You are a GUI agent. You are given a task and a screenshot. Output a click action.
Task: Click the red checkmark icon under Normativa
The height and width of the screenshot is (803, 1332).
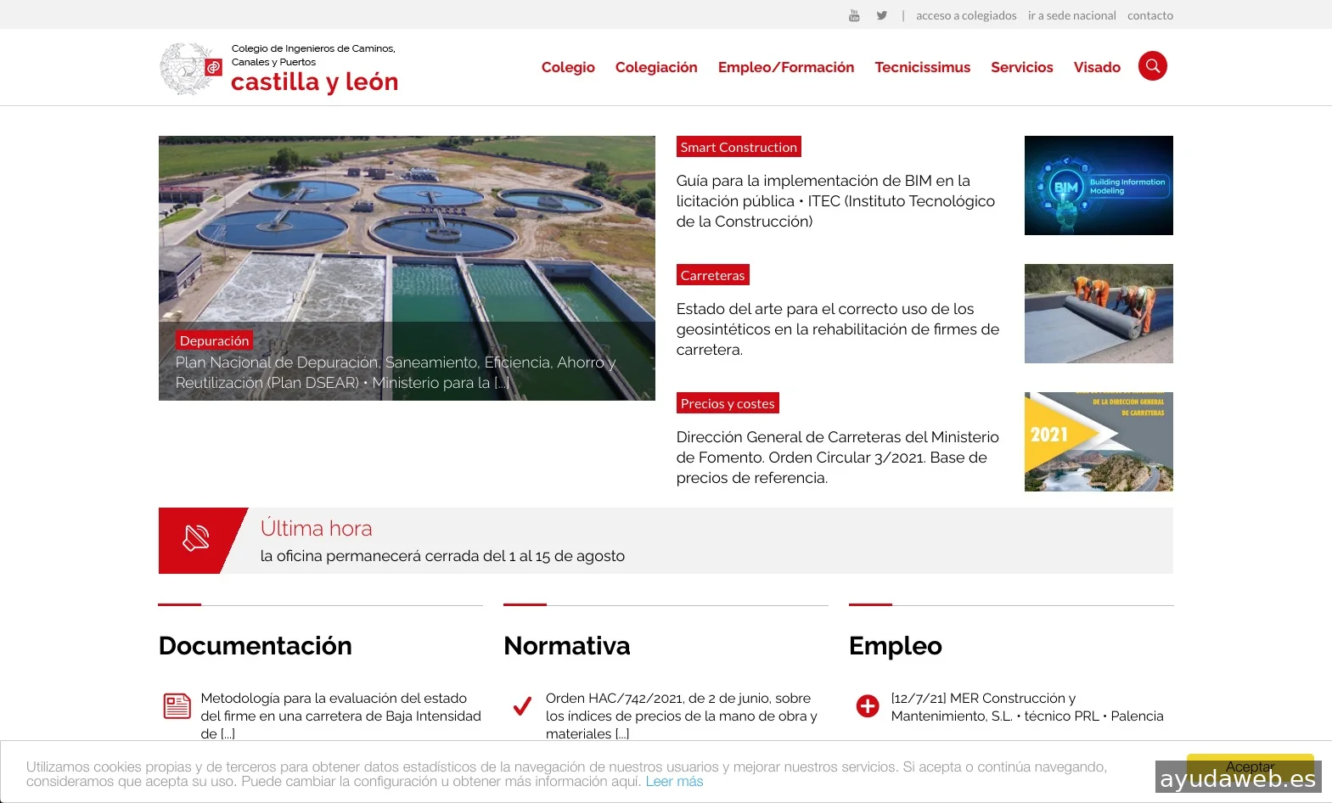[x=522, y=705]
